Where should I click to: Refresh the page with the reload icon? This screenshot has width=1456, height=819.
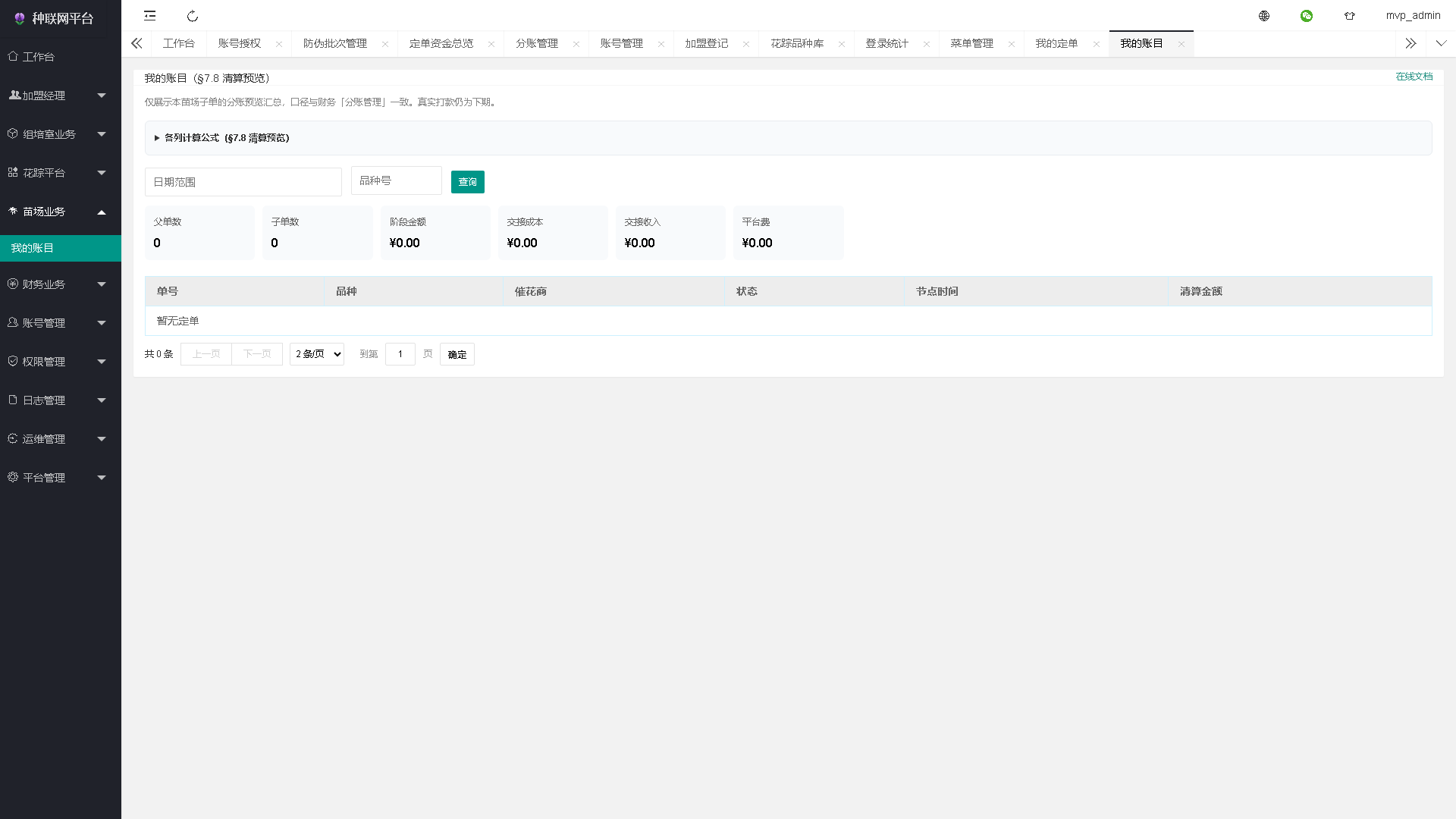[x=193, y=16]
